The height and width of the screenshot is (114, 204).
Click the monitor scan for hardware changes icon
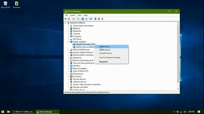[x=91, y=19]
